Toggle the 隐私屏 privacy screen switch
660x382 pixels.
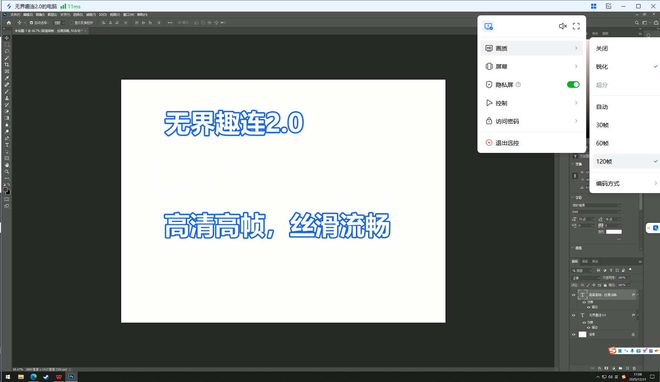(x=573, y=85)
